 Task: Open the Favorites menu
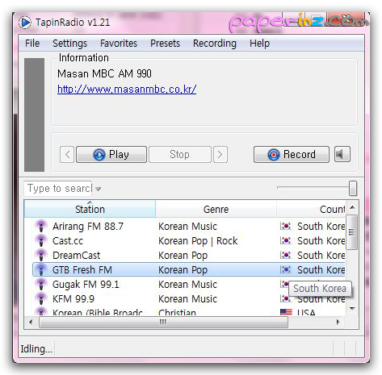[119, 44]
